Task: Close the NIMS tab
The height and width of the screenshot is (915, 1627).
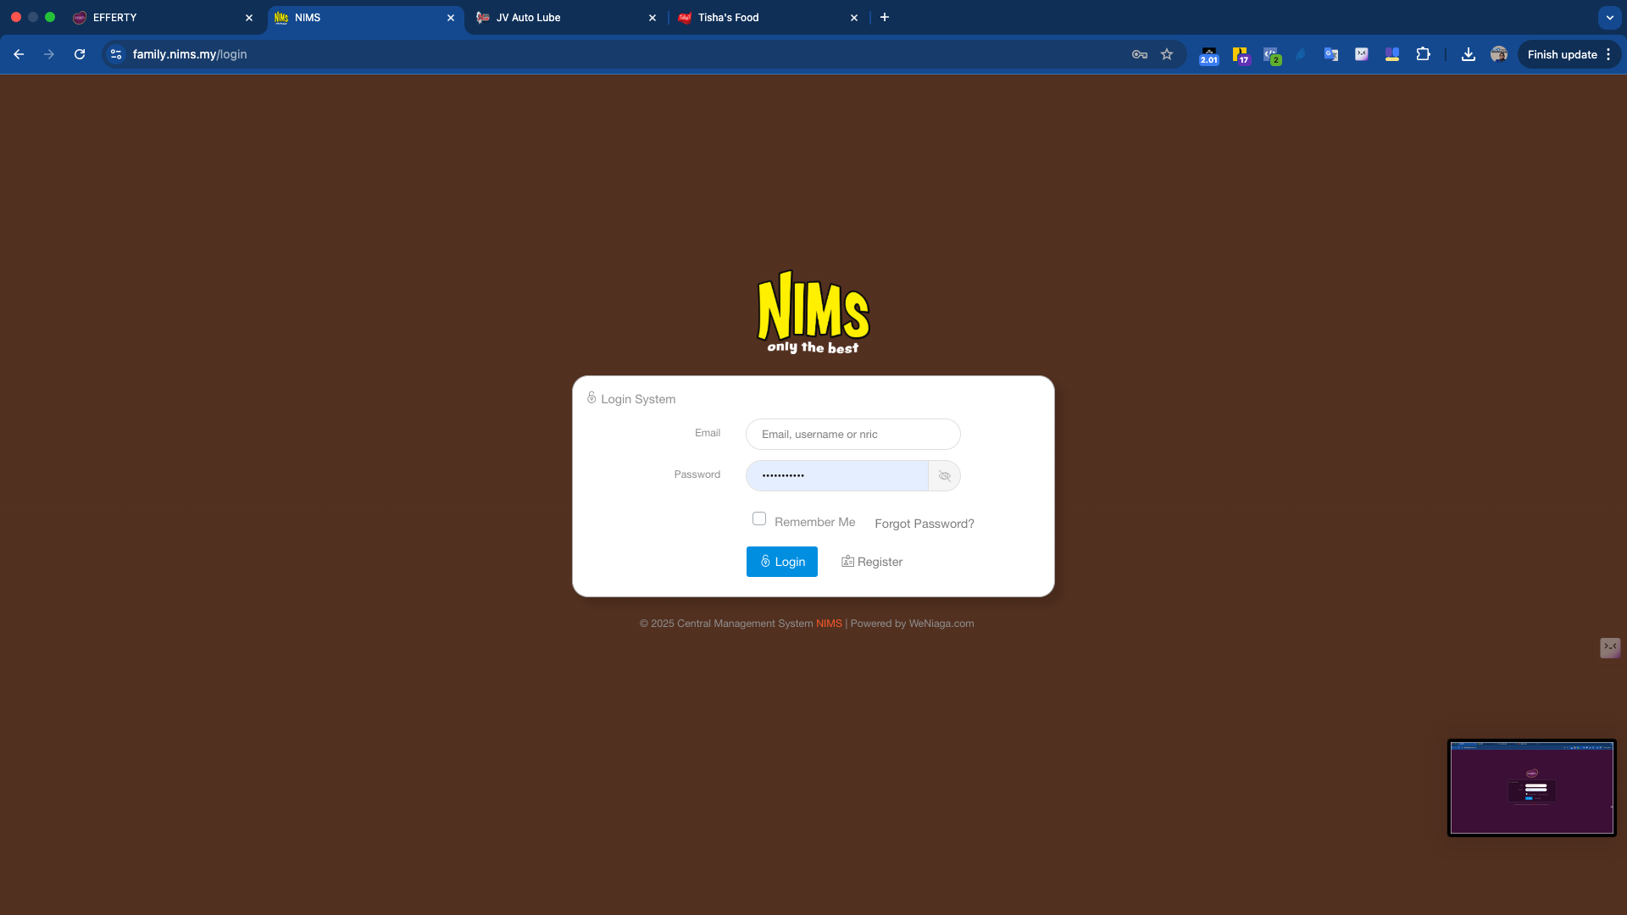Action: (x=451, y=18)
